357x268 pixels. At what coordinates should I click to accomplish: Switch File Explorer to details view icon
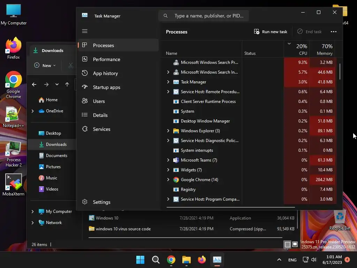[x=287, y=245]
